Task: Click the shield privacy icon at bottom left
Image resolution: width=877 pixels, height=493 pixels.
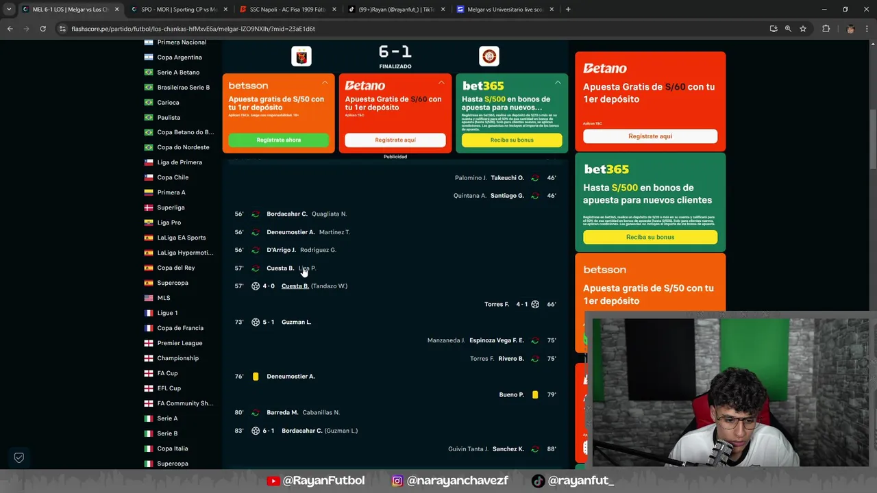Action: 19,457
